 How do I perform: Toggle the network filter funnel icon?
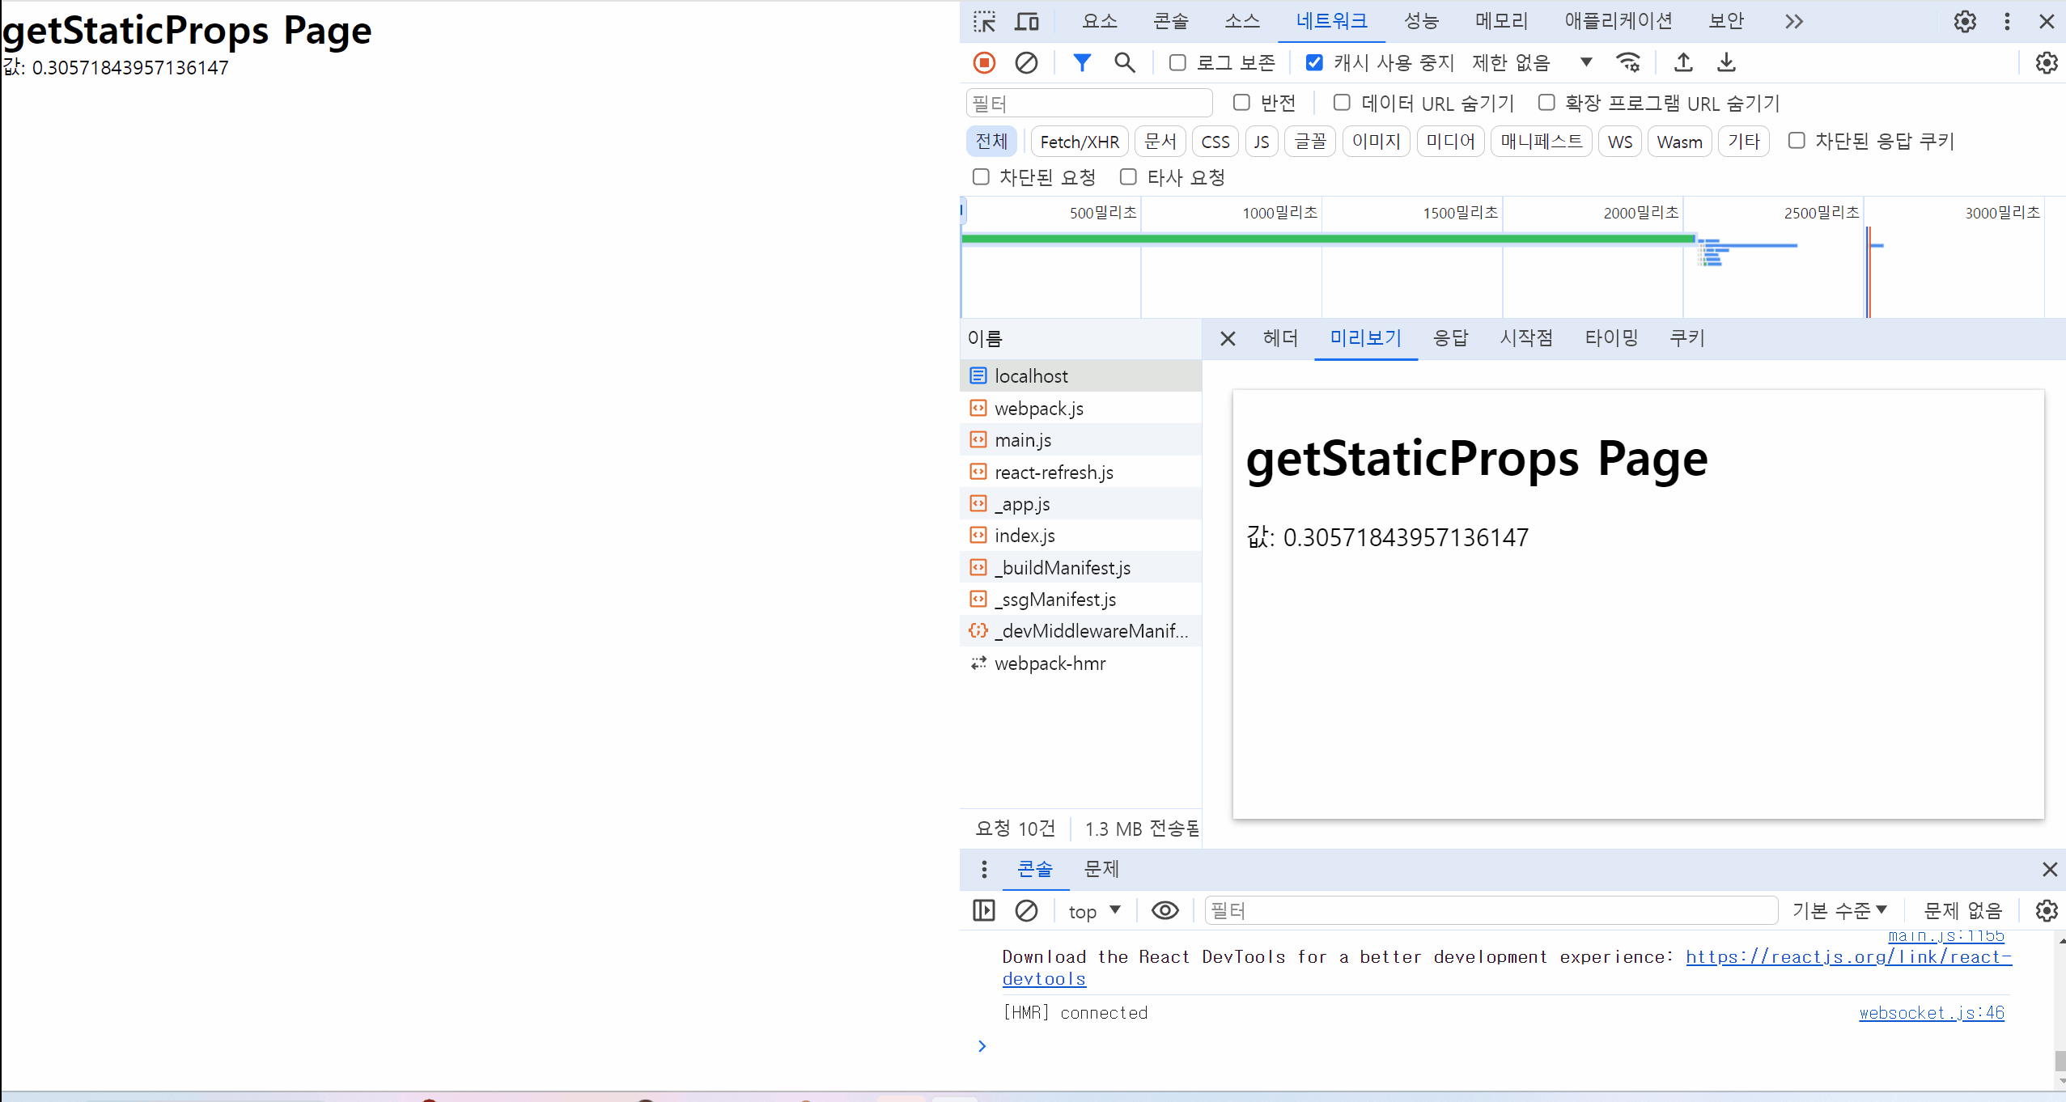pyautogui.click(x=1081, y=62)
